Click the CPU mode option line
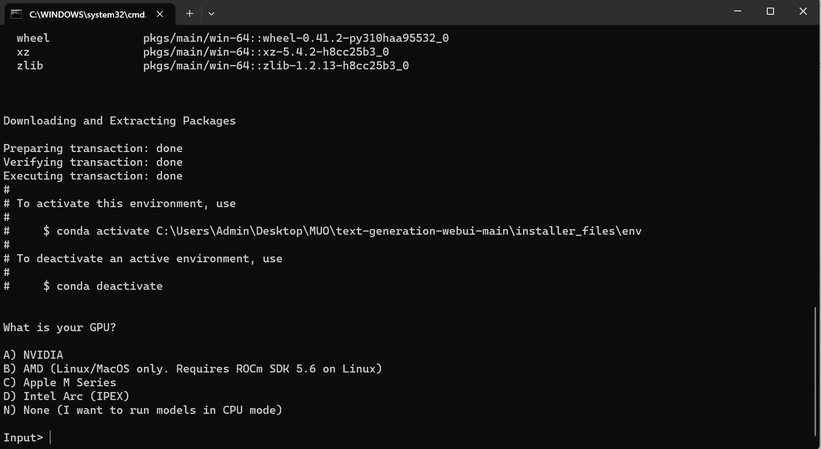The width and height of the screenshot is (821, 449). (x=142, y=410)
